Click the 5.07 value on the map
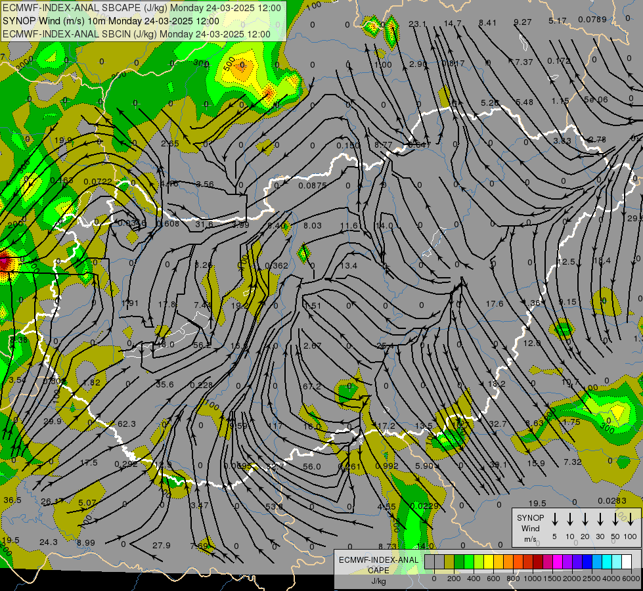Screen dimensions: 643x591 [87, 502]
